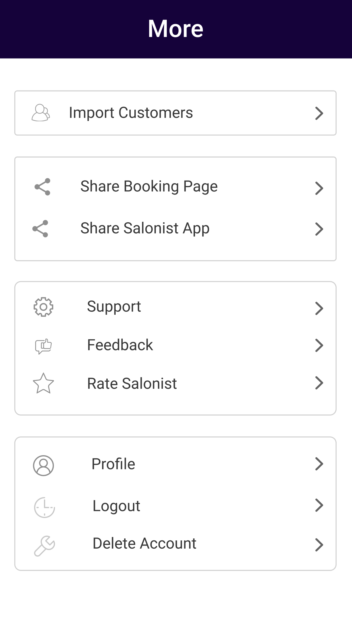Tap the chevron on the Support row
Image resolution: width=352 pixels, height=627 pixels.
(x=319, y=308)
